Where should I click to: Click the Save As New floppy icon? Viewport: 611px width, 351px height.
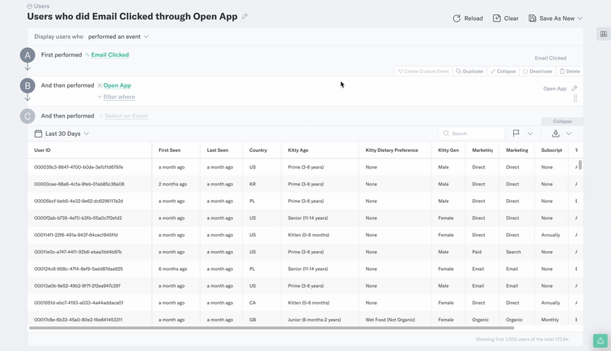tap(532, 18)
